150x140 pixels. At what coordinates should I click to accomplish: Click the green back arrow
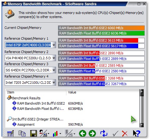pos(83,133)
